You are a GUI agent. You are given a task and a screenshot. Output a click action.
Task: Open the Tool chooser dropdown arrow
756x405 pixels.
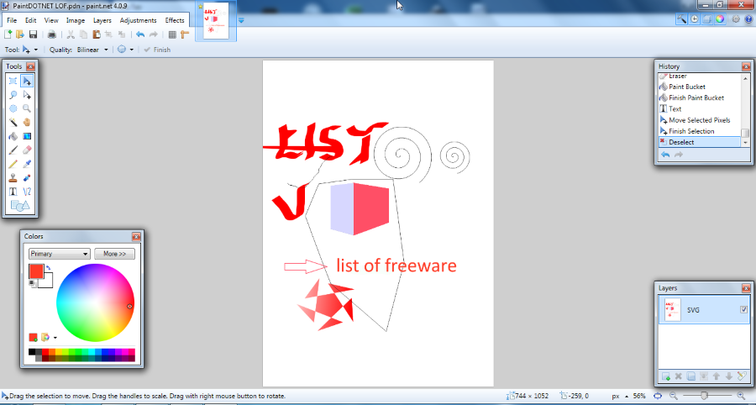pos(35,50)
